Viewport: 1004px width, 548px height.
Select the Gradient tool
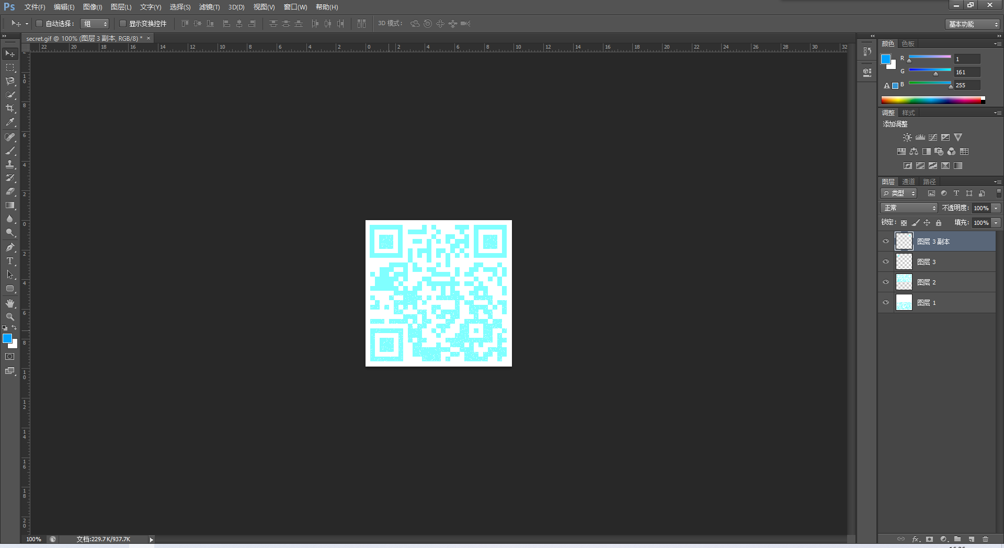pos(10,205)
